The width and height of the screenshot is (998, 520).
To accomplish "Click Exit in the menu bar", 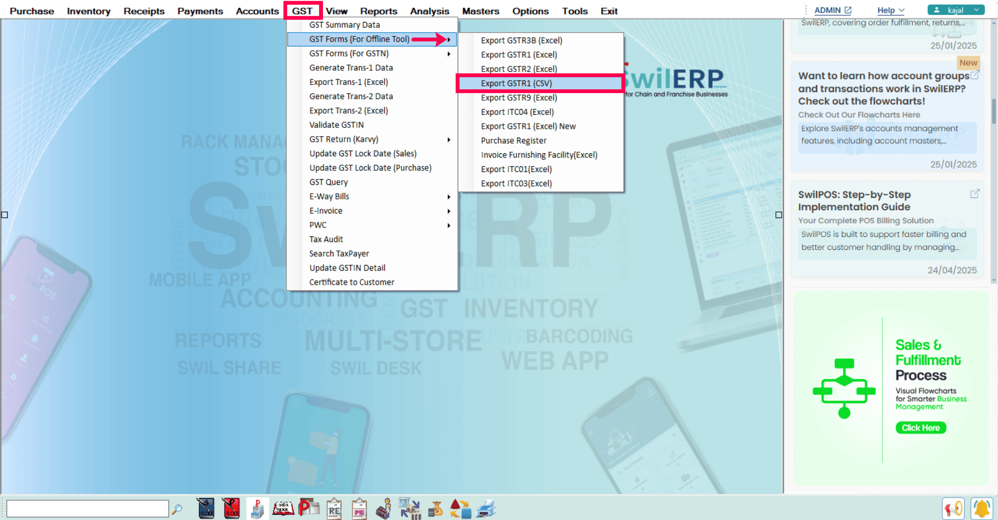I will click(609, 11).
